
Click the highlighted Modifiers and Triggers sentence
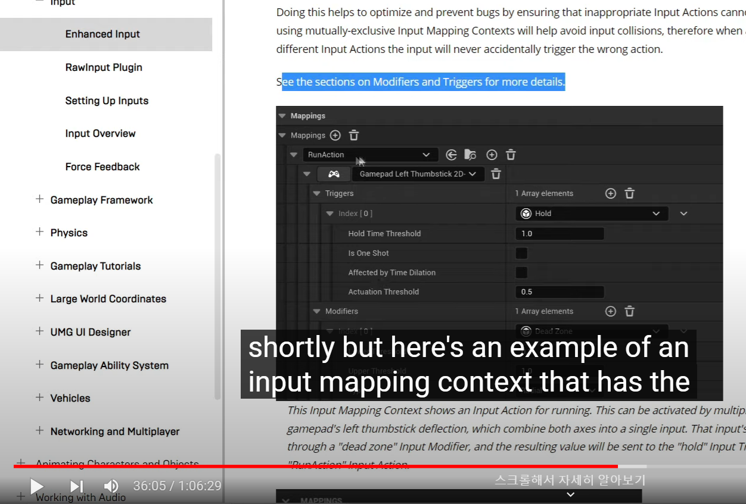(x=421, y=82)
